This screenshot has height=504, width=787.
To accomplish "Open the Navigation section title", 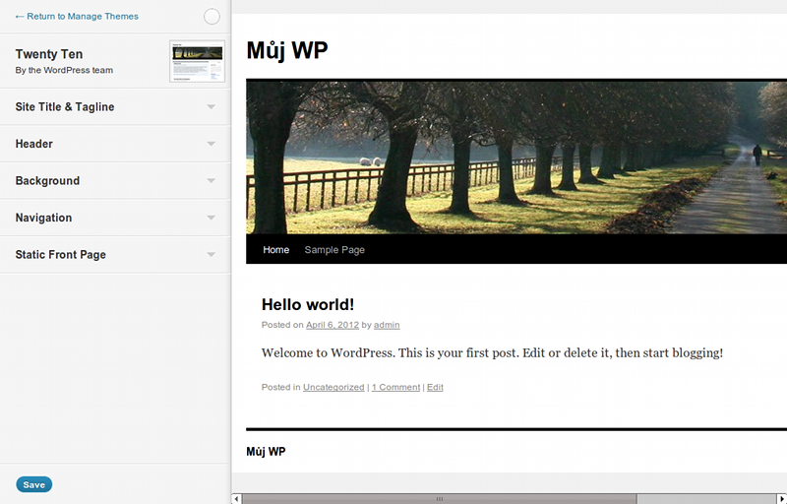I will pos(43,218).
